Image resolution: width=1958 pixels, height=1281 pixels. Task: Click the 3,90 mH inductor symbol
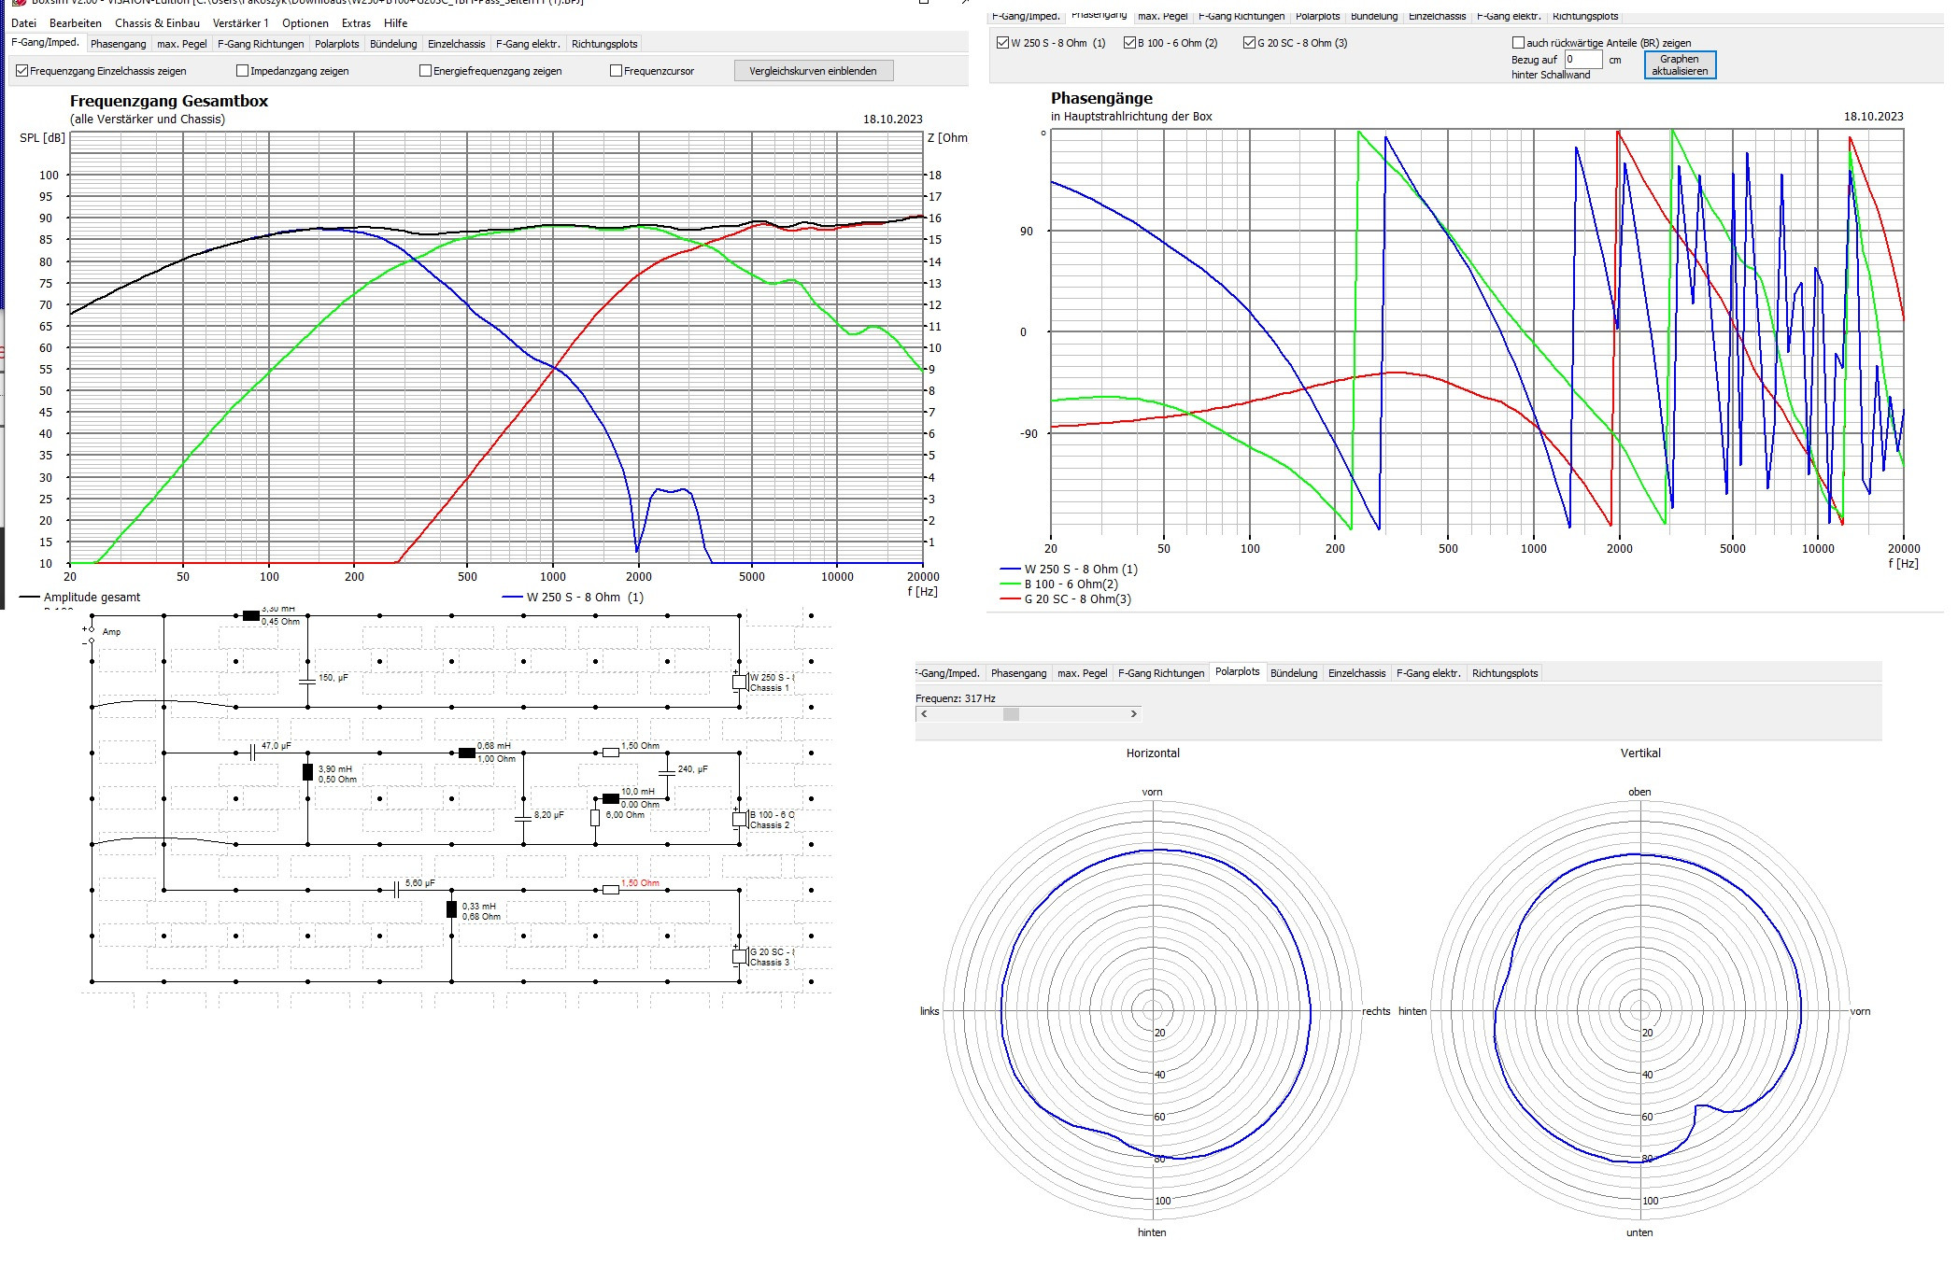tap(307, 772)
